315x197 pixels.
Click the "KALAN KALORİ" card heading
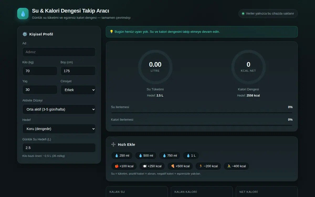pos(186,192)
